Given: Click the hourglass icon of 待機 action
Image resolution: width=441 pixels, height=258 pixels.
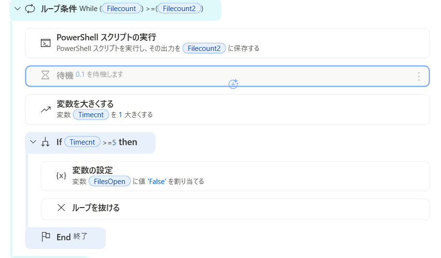Looking at the screenshot, I should (46, 75).
